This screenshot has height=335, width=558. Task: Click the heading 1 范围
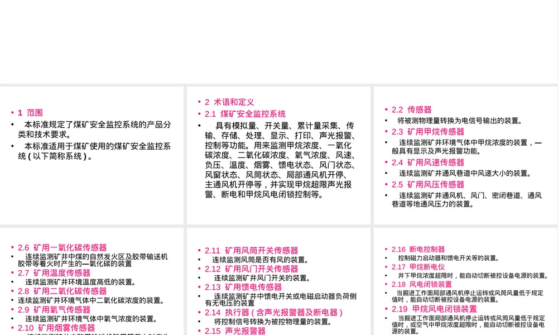30,113
